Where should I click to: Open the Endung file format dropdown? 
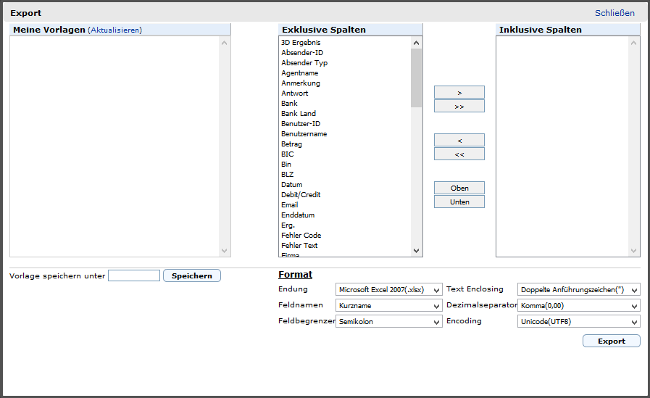[389, 290]
